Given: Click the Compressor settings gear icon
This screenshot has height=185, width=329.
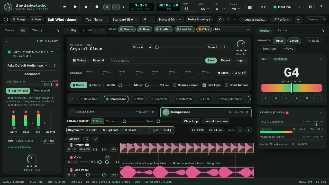Looking at the screenshot, I should [247, 112].
